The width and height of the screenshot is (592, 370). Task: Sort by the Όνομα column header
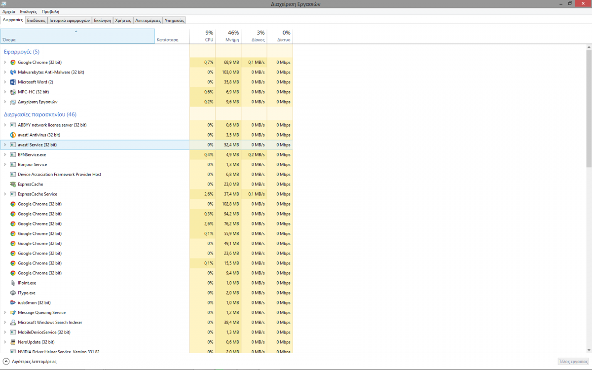point(77,36)
